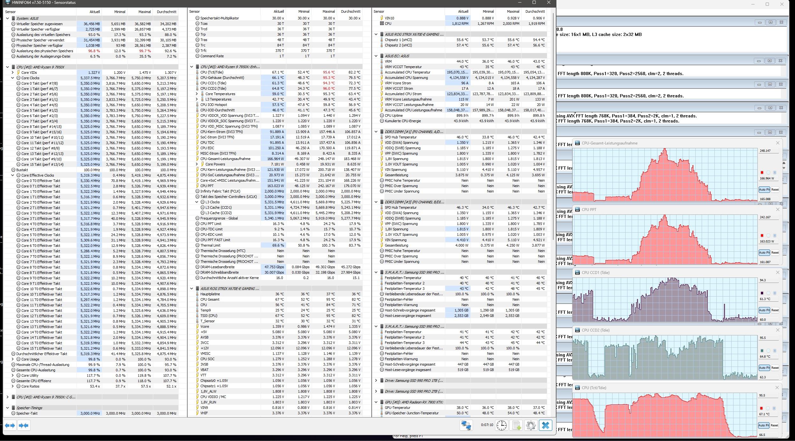Image resolution: width=795 pixels, height=441 pixels.
Task: Click Auto Fit in CPU CCD2 (Tdie) graph
Action: 764,368
